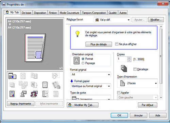The width and height of the screenshot is (170, 123).
Task: Open the Format original A4 dropdown
Action: point(90,74)
